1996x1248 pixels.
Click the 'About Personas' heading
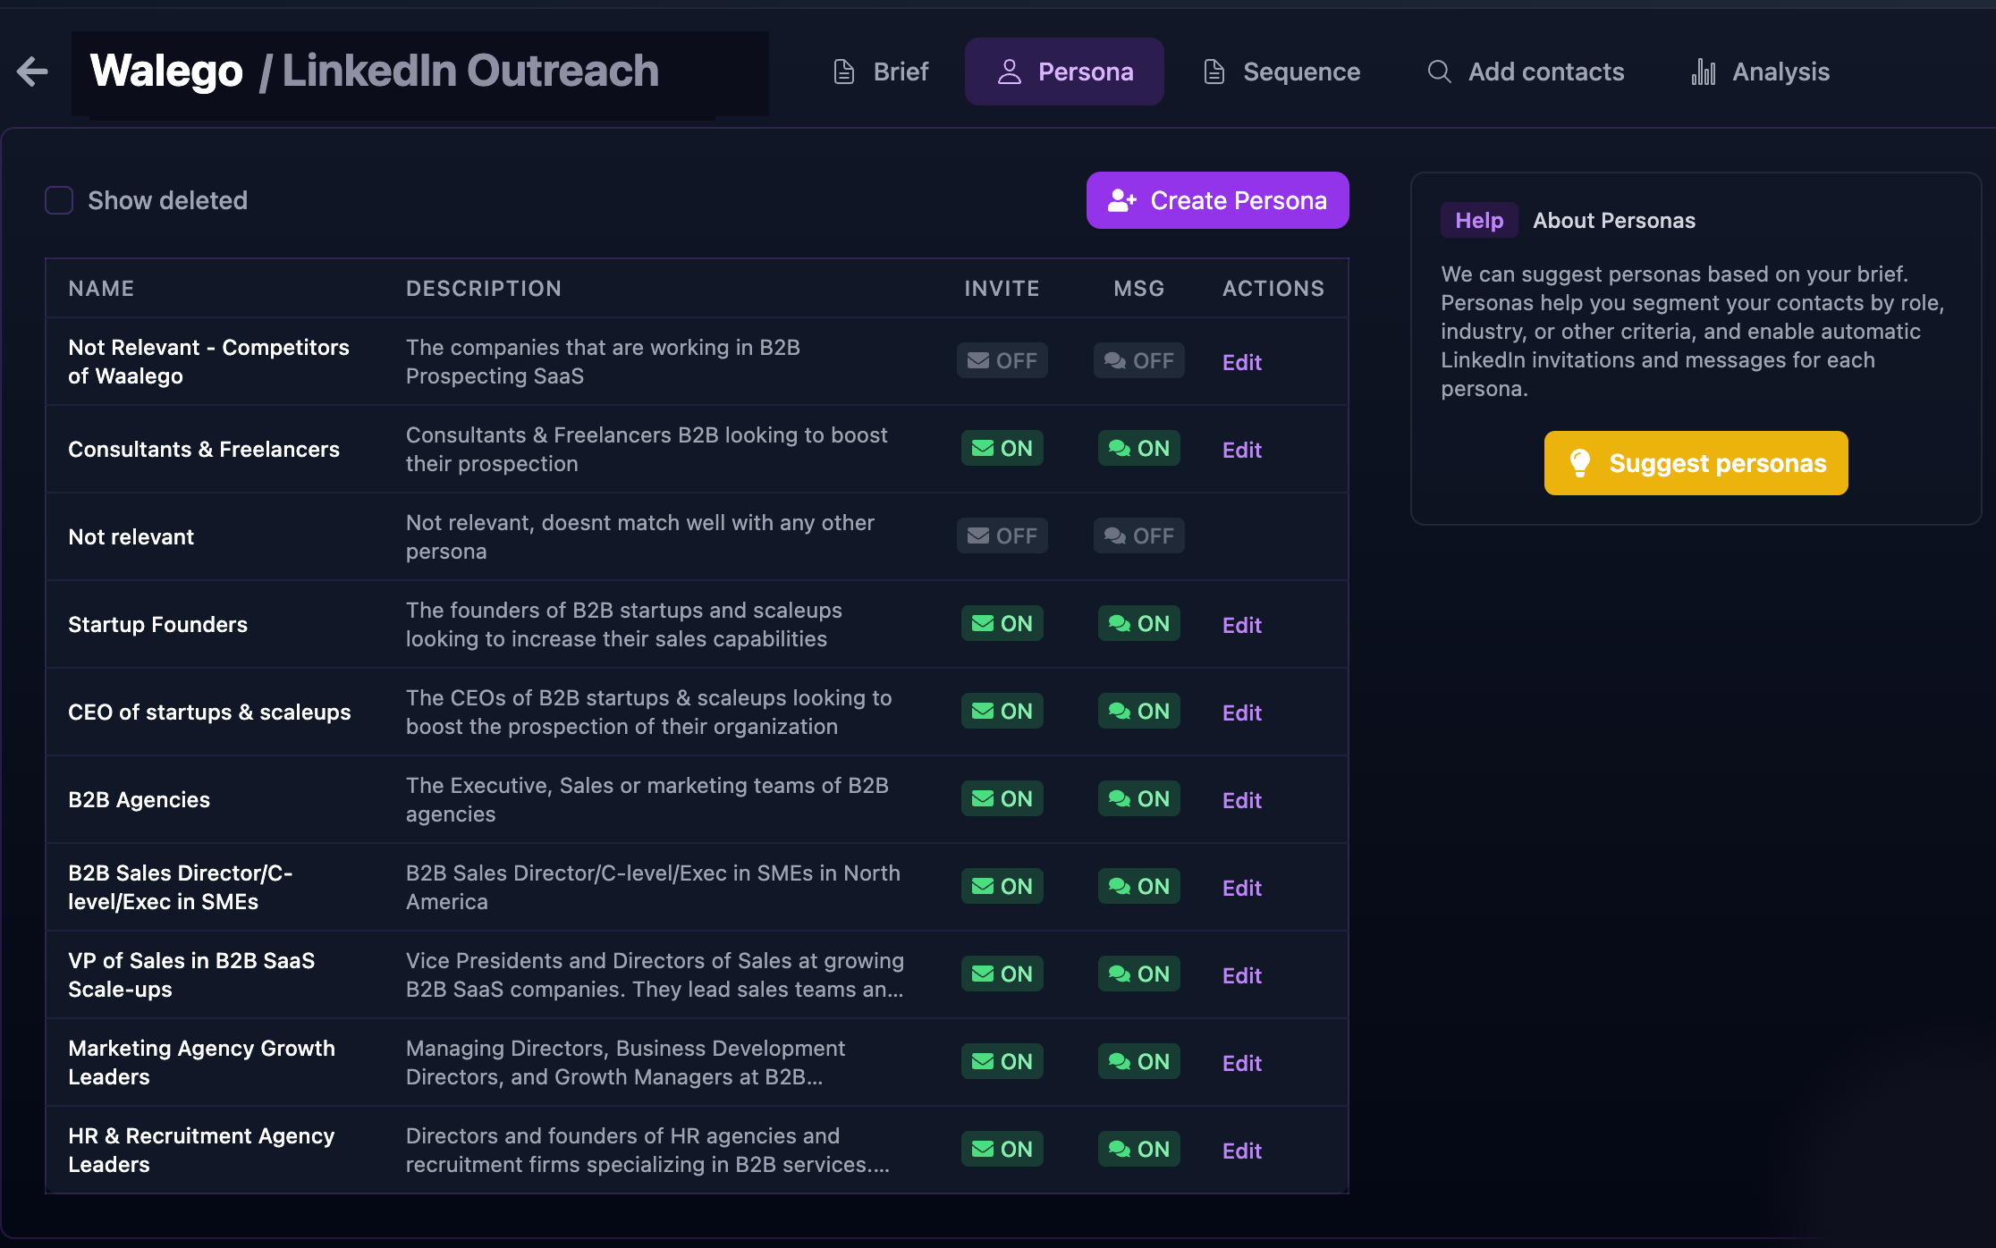1614,221
